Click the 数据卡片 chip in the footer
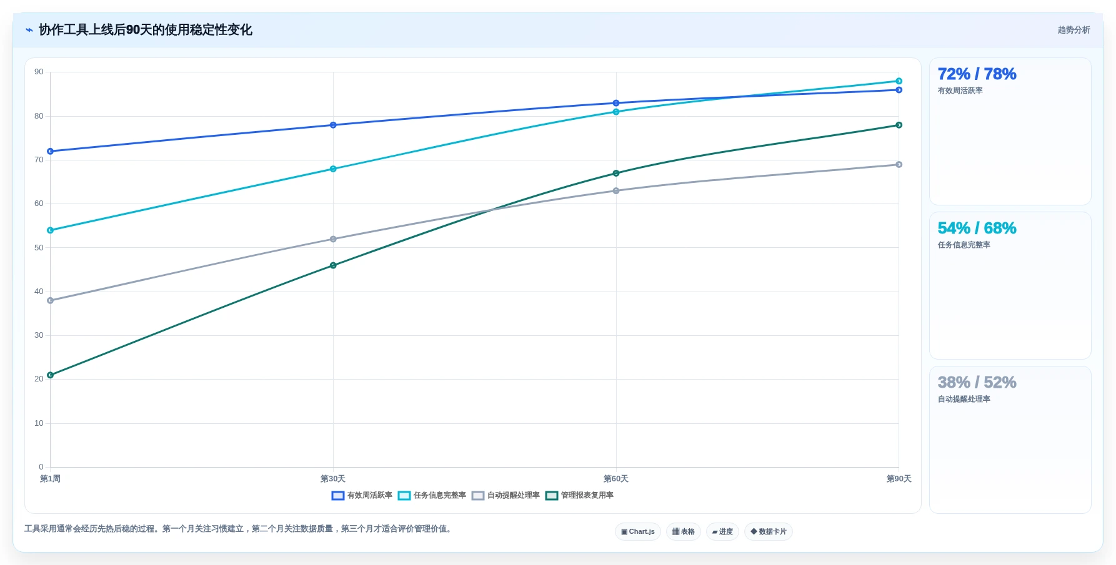The width and height of the screenshot is (1116, 565). coord(769,532)
